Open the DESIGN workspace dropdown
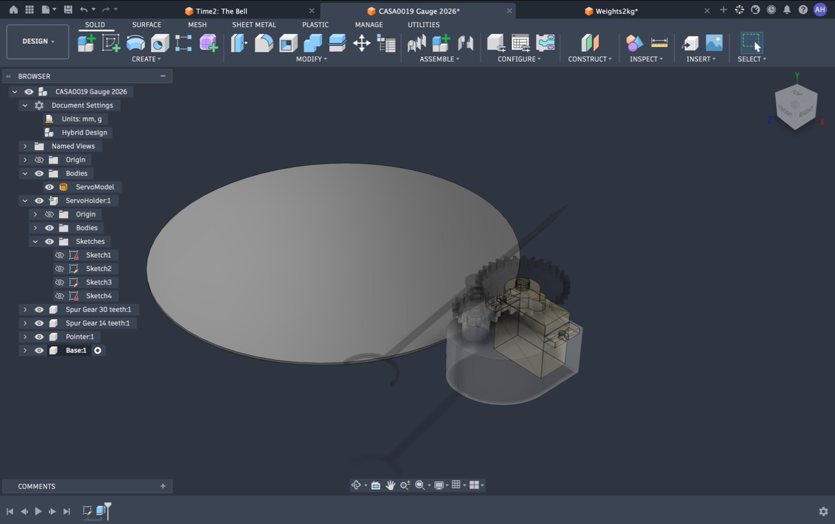This screenshot has height=524, width=835. click(x=38, y=41)
